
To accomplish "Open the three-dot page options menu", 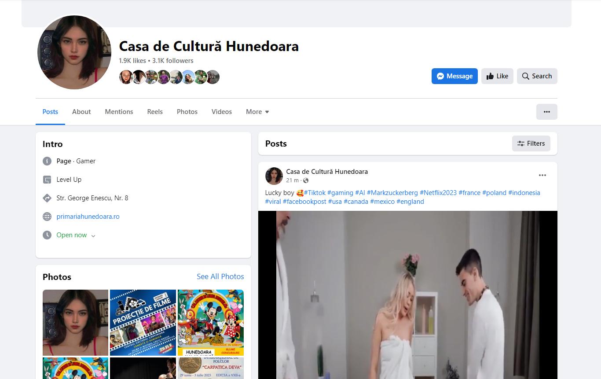I will (x=546, y=112).
